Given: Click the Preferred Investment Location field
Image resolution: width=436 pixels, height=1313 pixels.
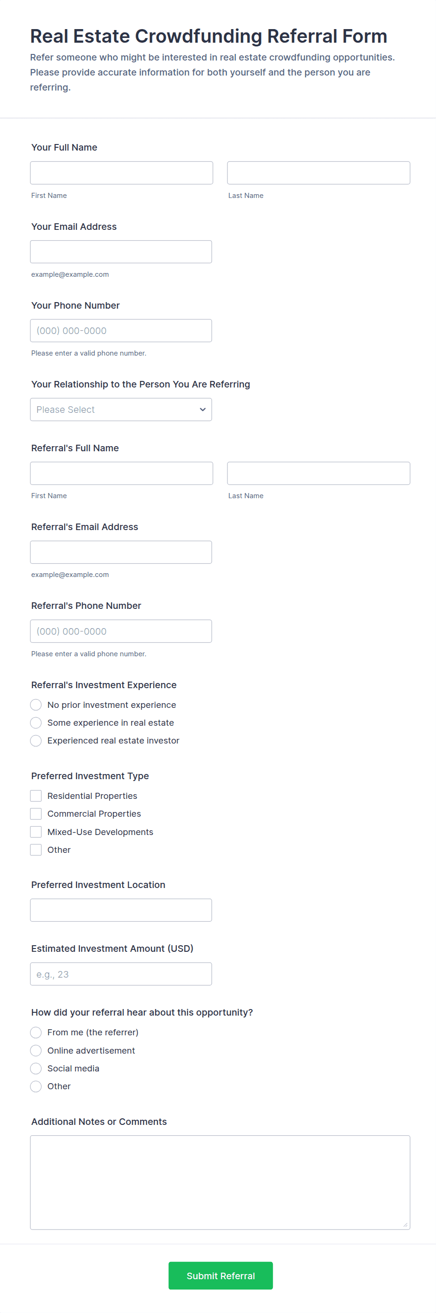Looking at the screenshot, I should [x=120, y=910].
